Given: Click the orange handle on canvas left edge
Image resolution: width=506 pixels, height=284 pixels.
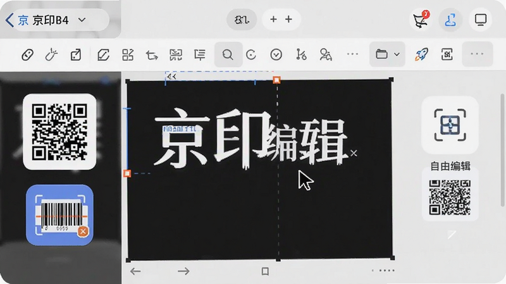Looking at the screenshot, I should 127,173.
